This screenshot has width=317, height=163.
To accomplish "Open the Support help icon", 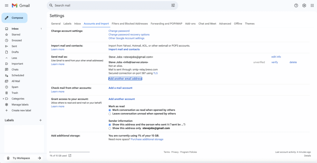I will [296, 6].
